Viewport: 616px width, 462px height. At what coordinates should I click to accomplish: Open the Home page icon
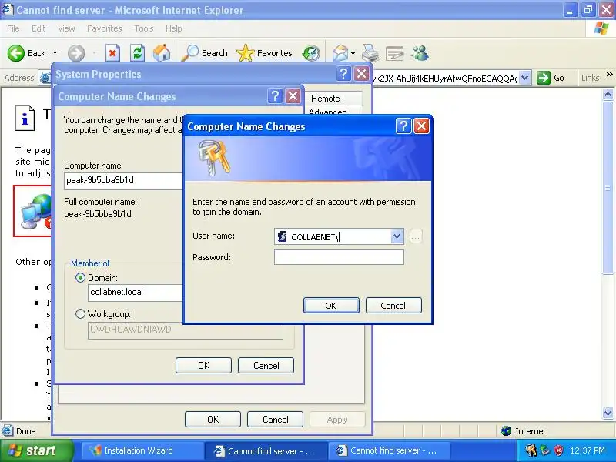pyautogui.click(x=162, y=53)
